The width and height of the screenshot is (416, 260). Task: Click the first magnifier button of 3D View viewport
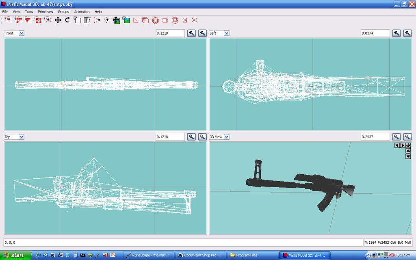click(396, 137)
